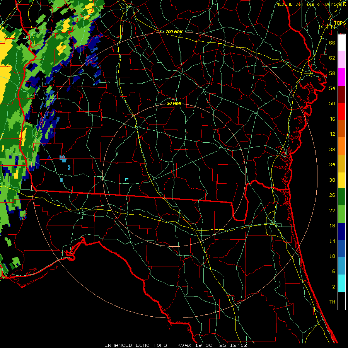Click the '100 NMI' range ring label
348x348 pixels.
(174, 32)
